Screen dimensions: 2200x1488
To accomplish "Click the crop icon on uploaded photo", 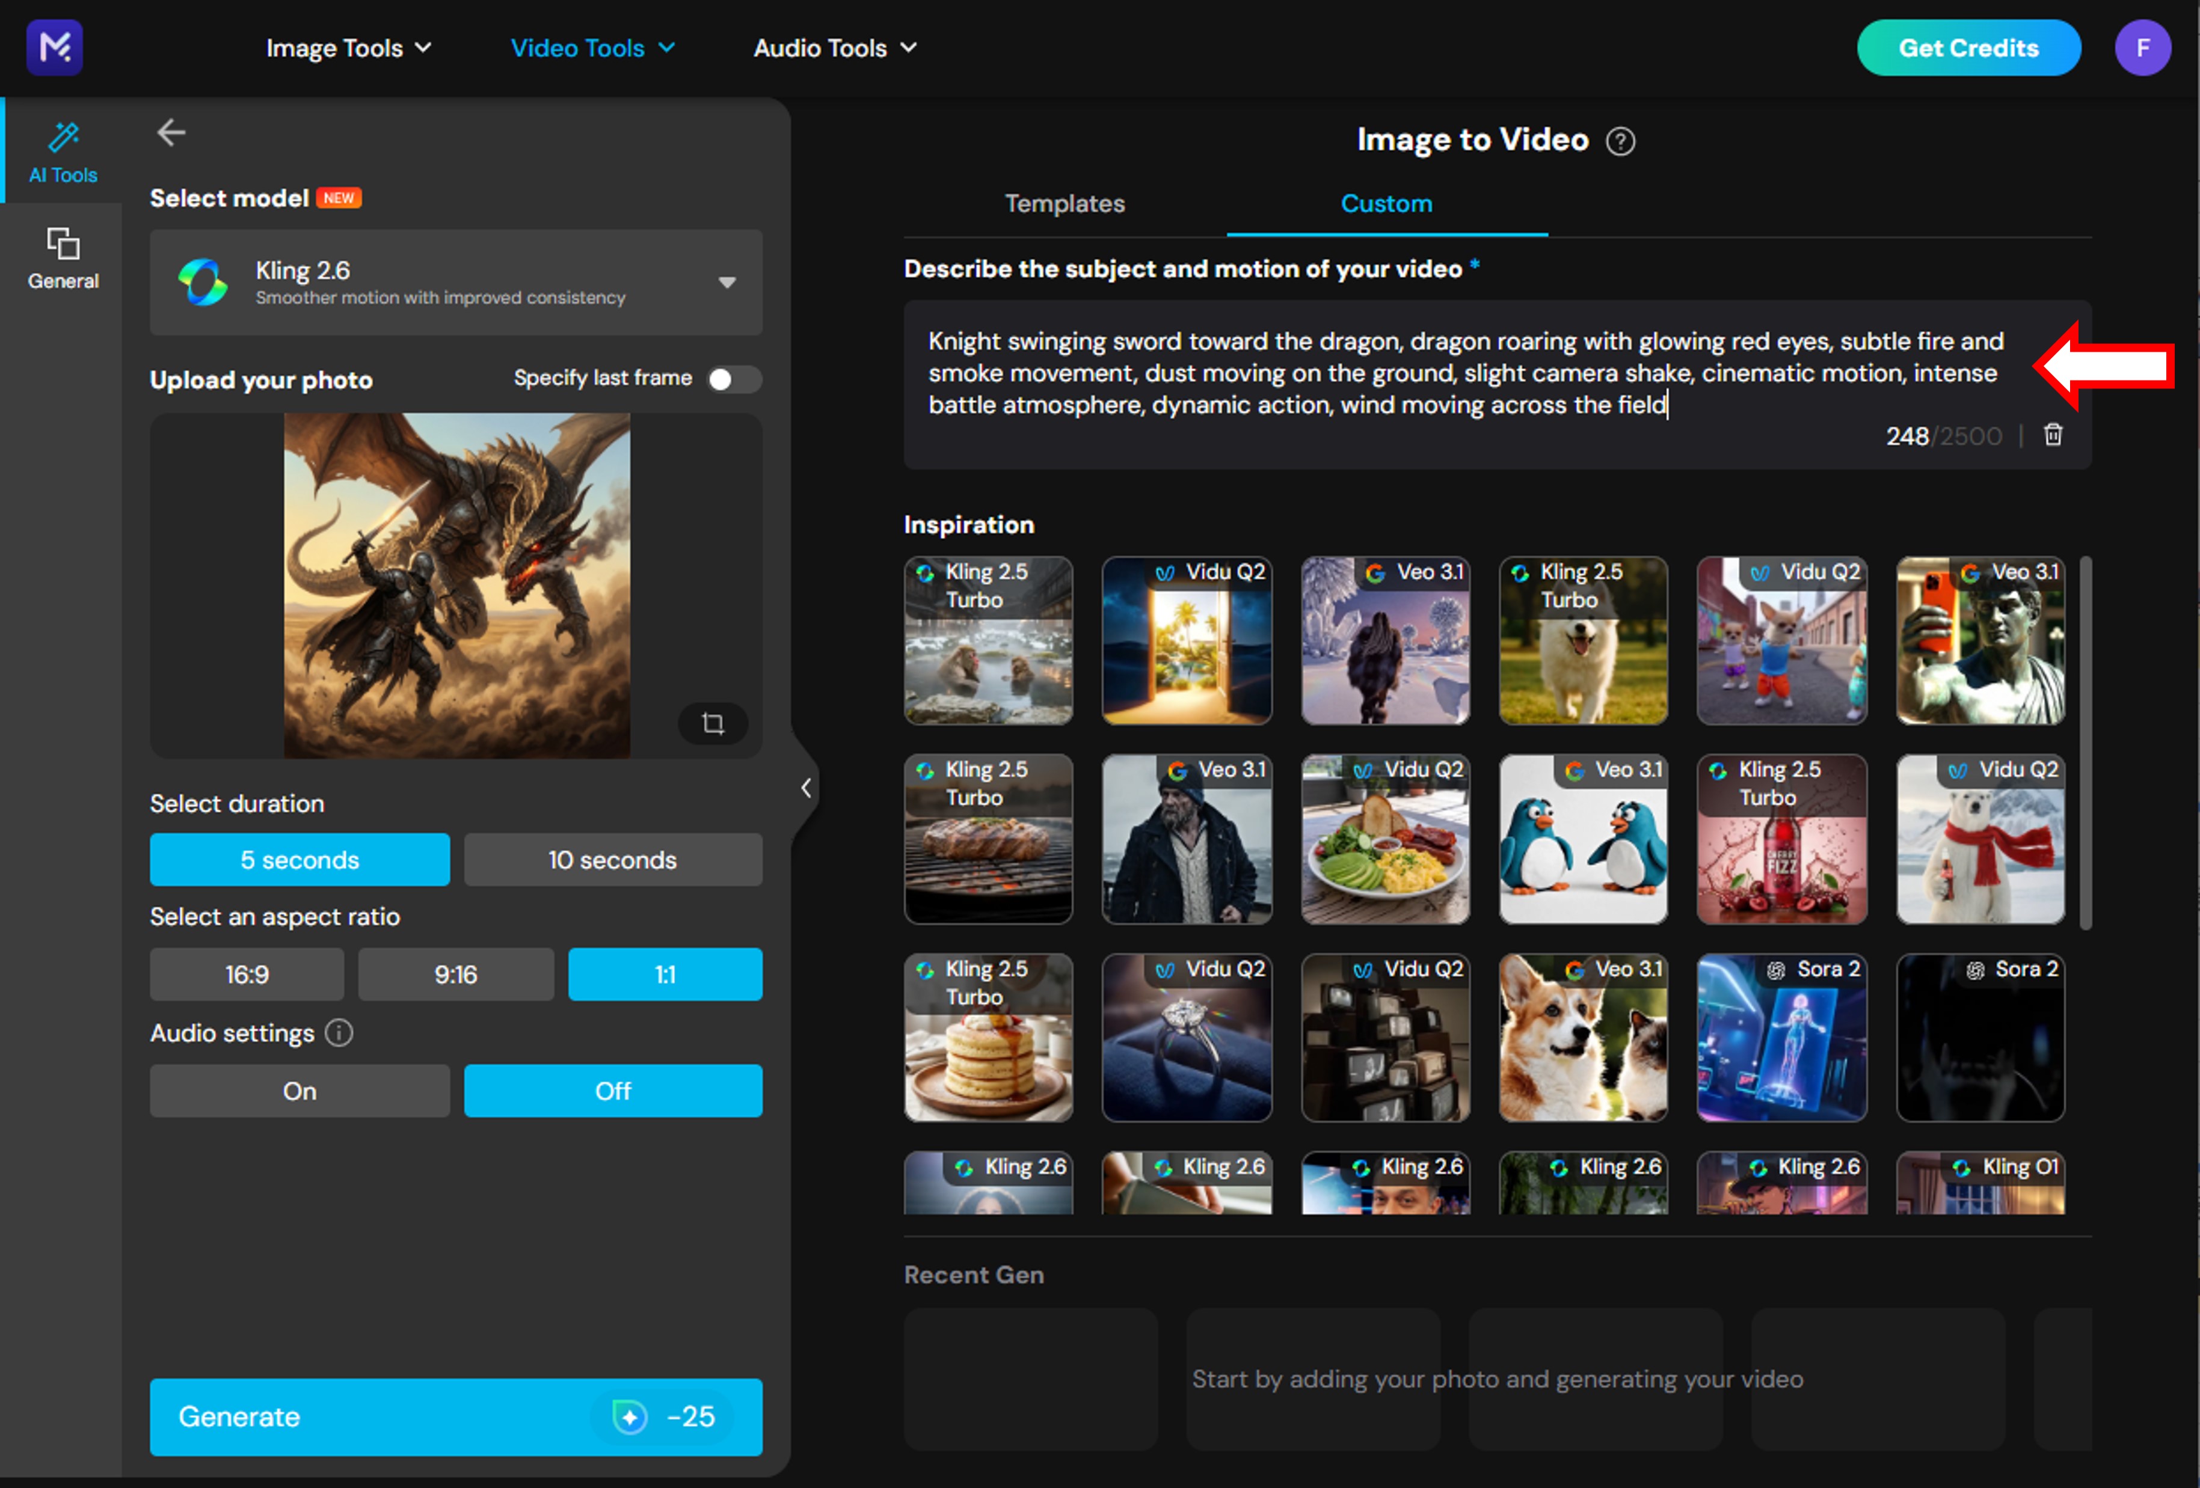I will click(x=713, y=724).
